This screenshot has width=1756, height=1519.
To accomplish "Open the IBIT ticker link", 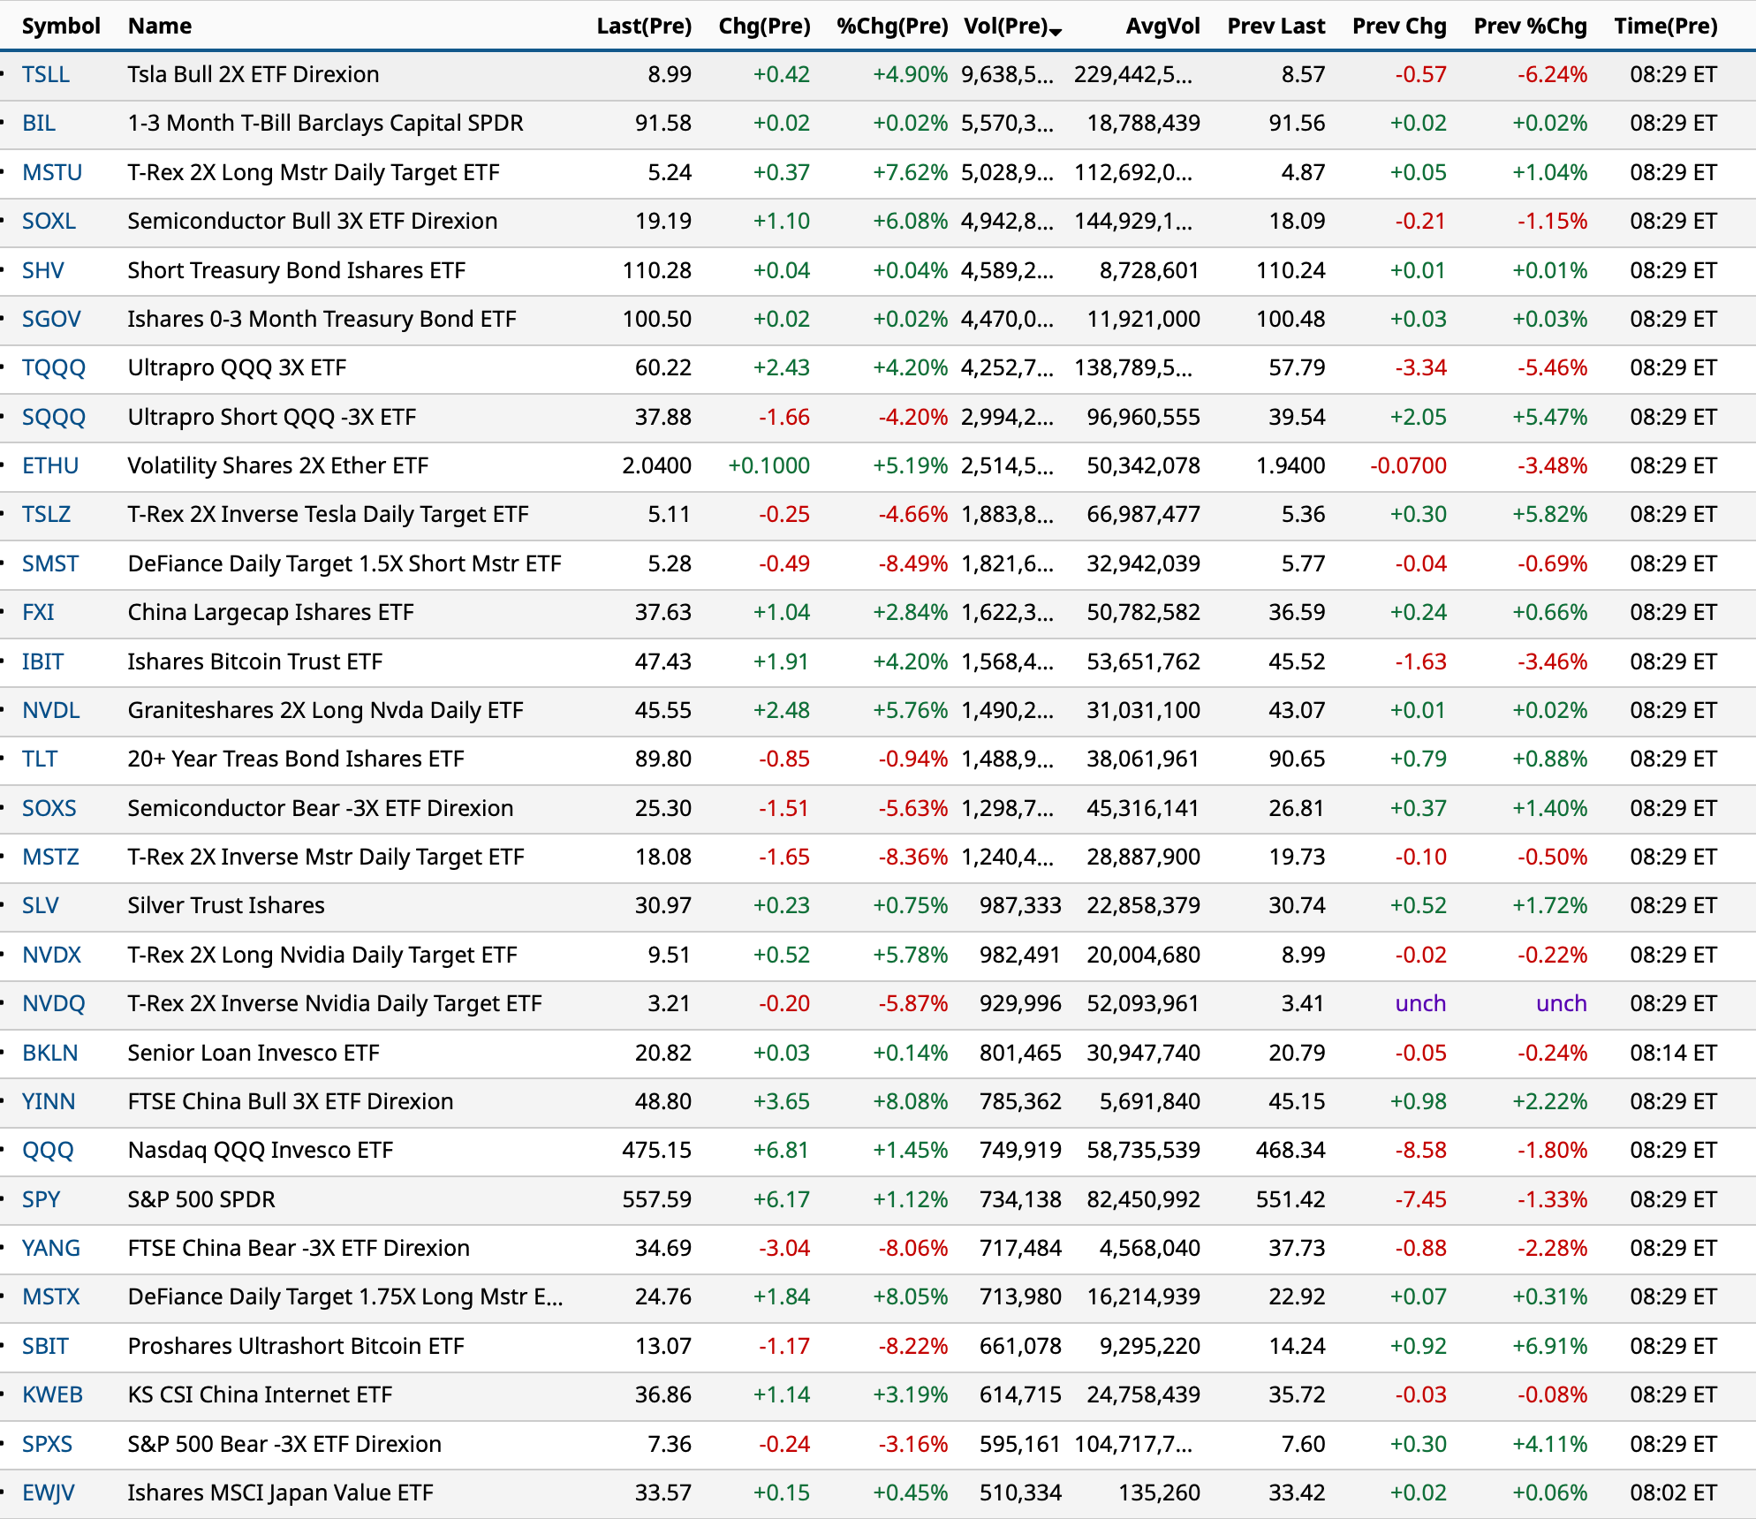I will (42, 661).
